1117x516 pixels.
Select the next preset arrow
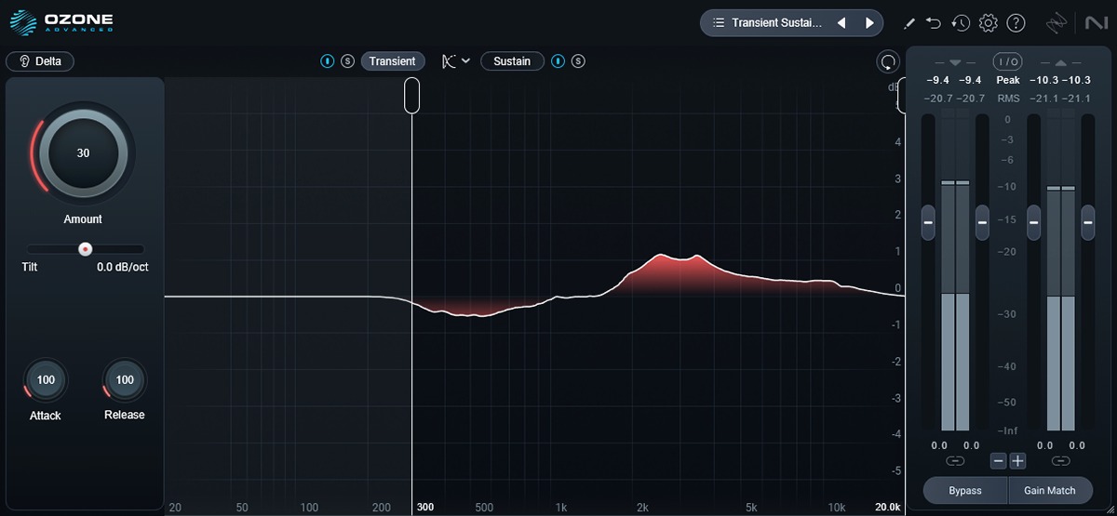coord(869,22)
